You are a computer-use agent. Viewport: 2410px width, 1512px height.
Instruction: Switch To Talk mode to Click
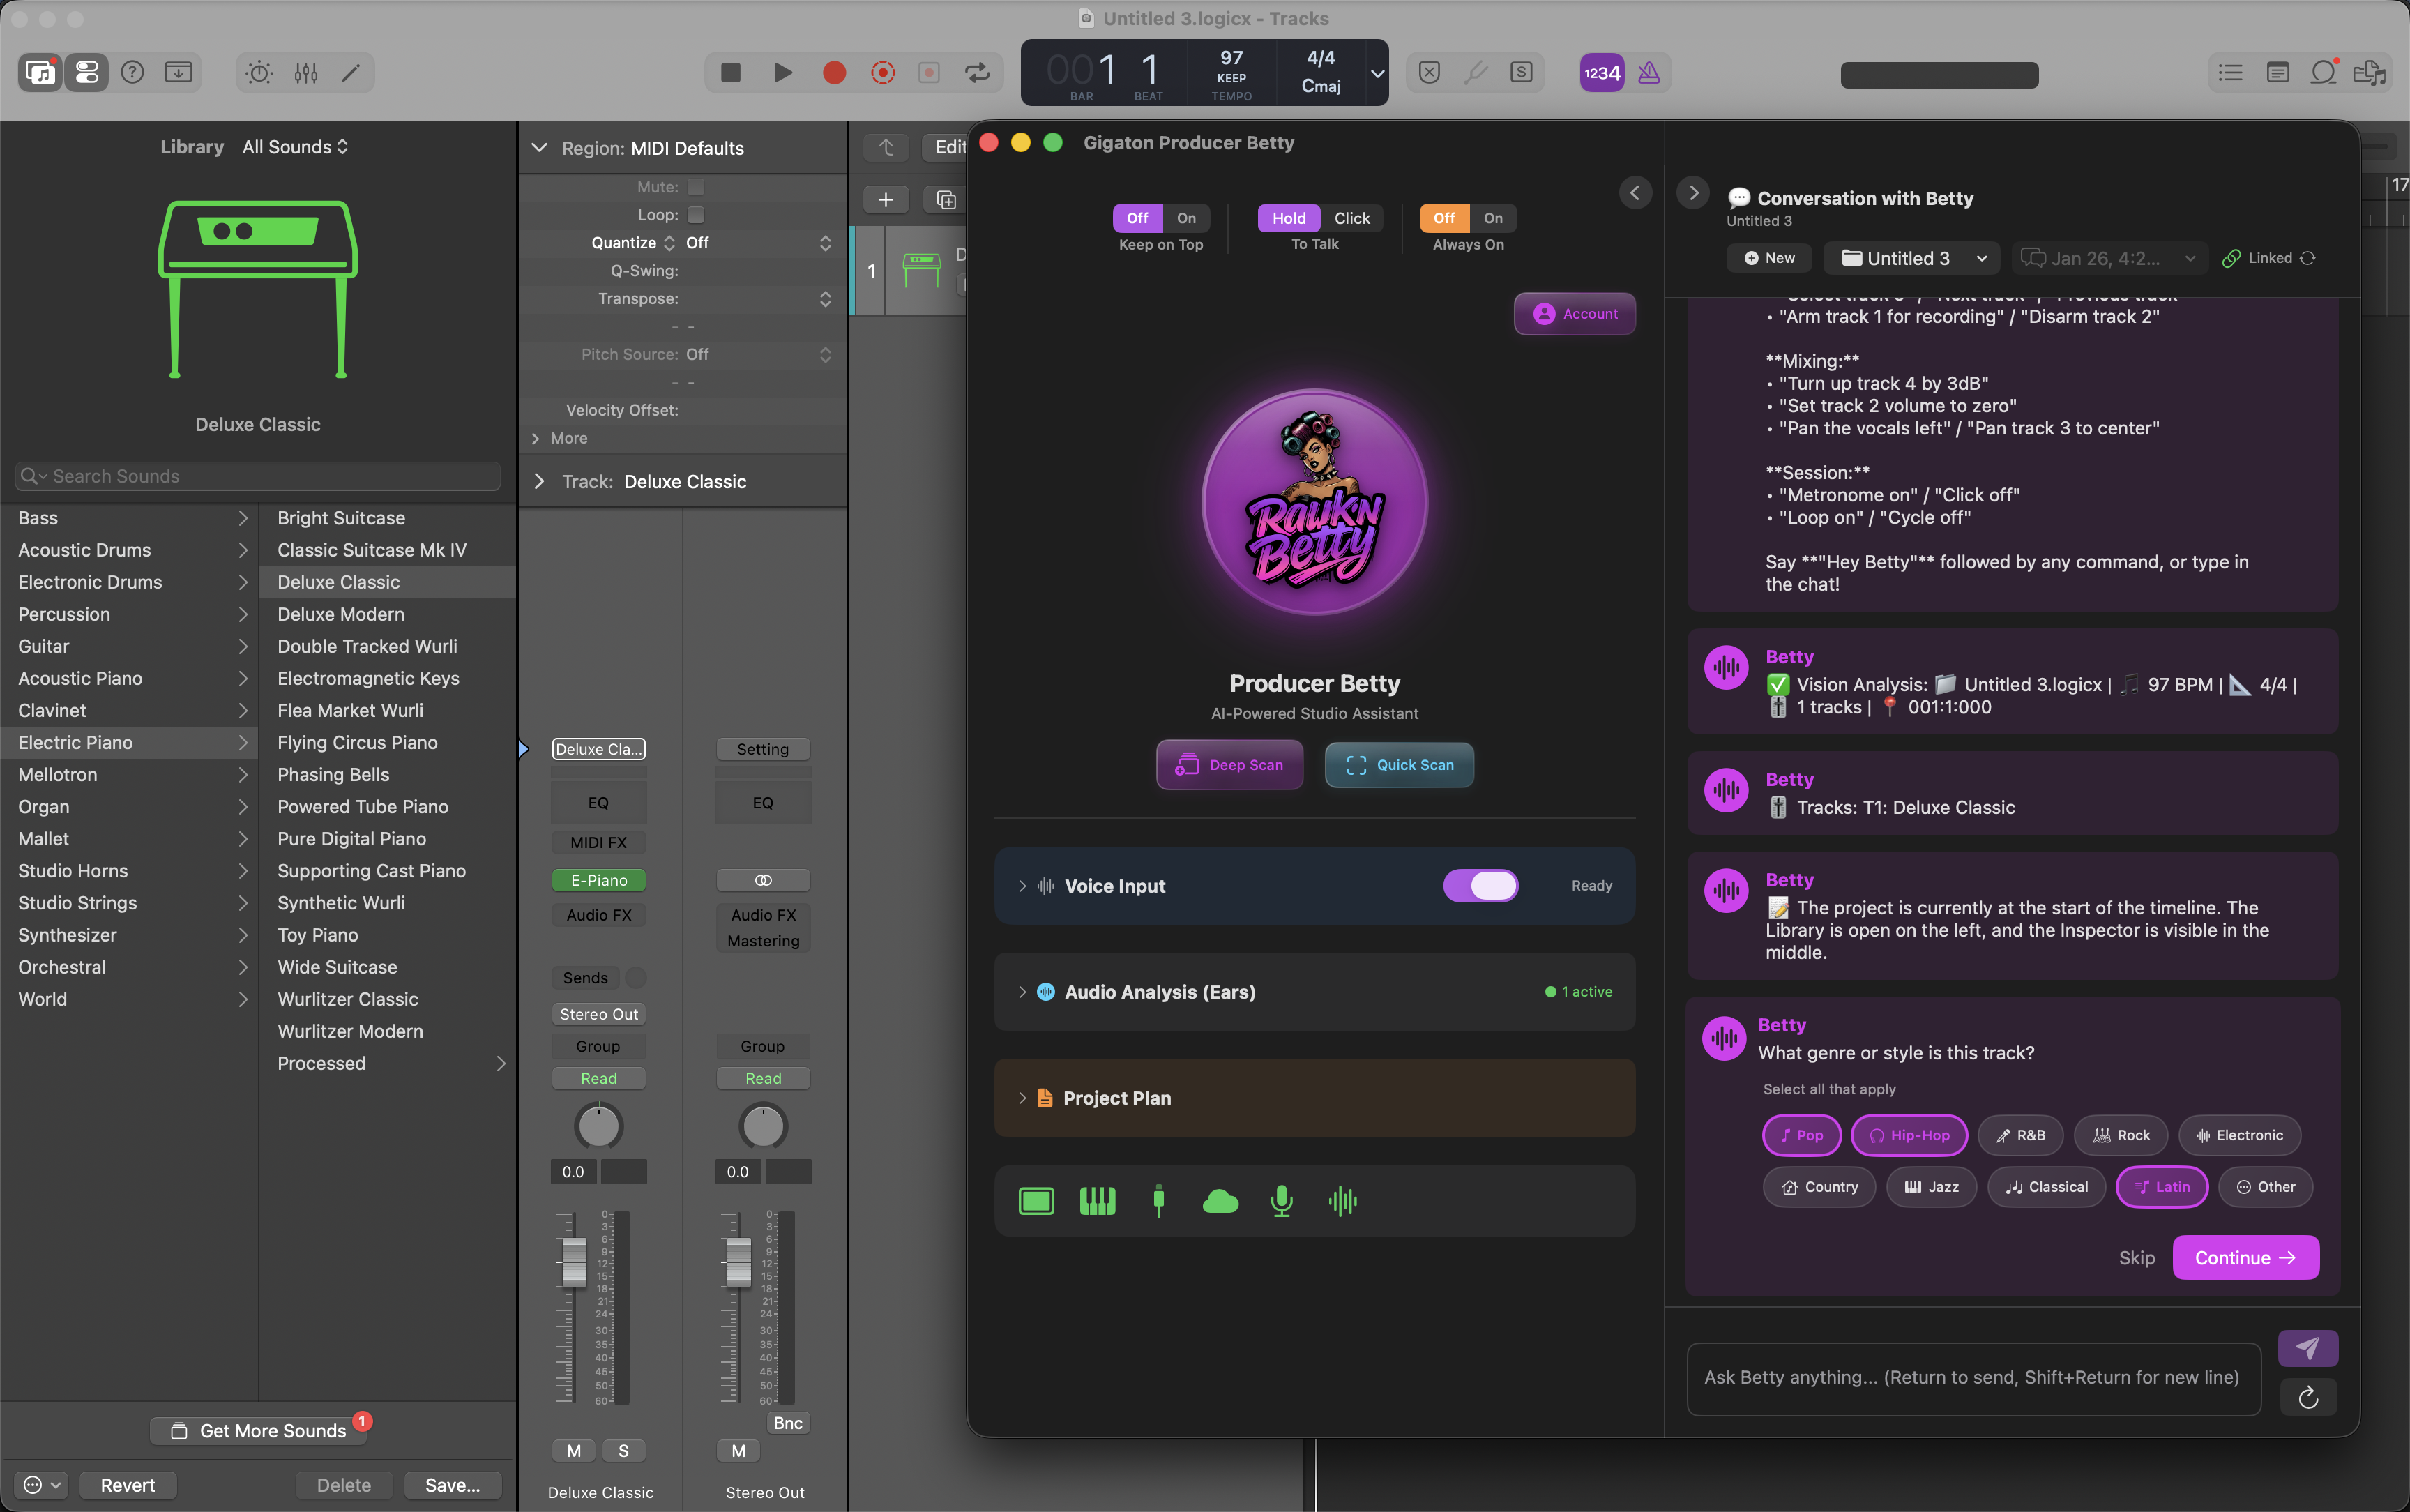tap(1351, 218)
